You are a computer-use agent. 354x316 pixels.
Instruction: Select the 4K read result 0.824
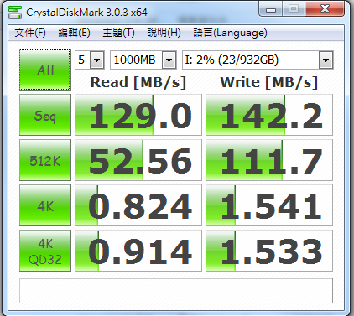[x=138, y=205]
